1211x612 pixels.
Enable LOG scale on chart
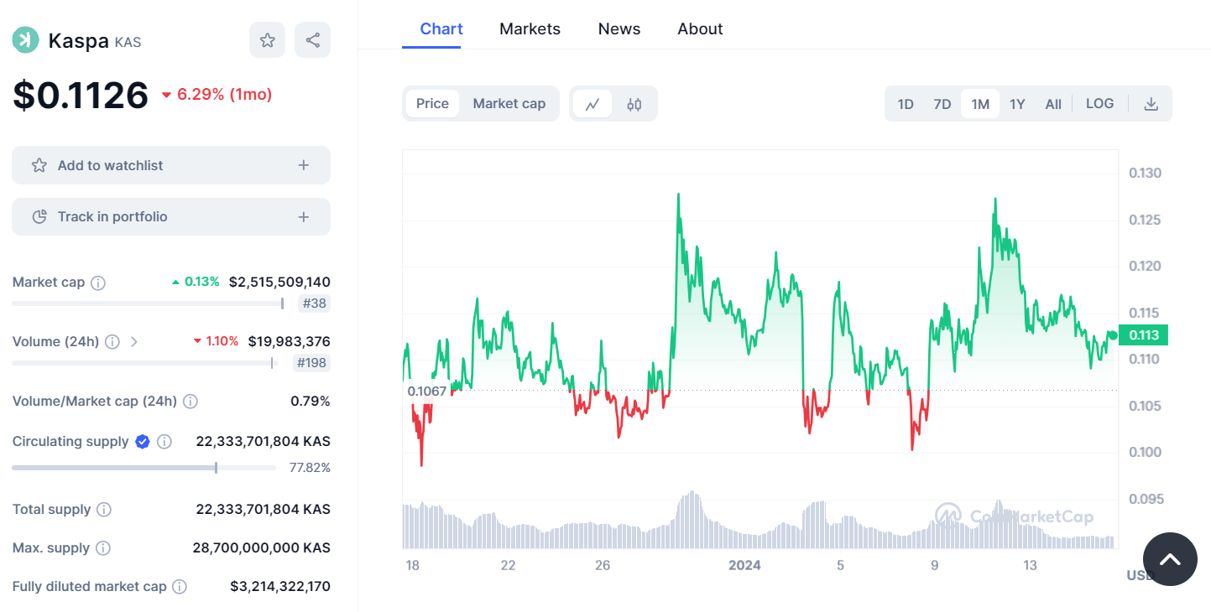(1099, 104)
